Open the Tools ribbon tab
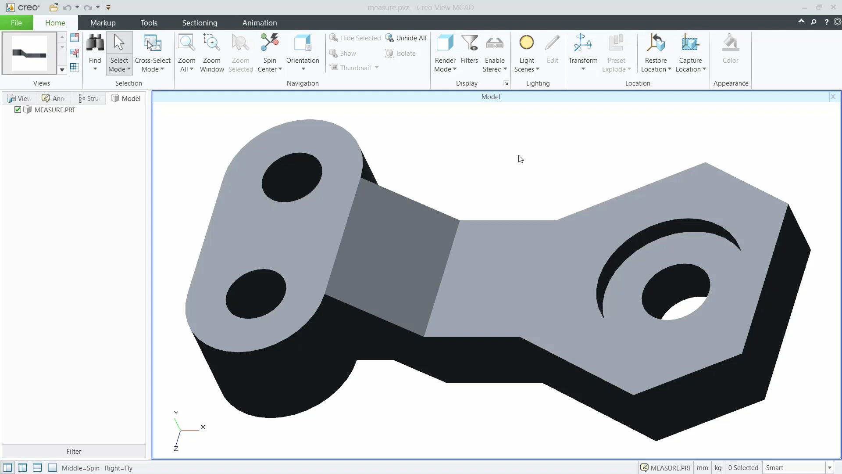 point(149,23)
